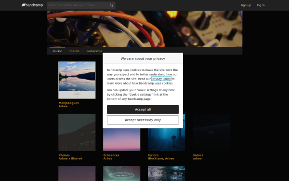Click the Phobos album title text
Screen dimensions: 289x181
tap(64, 155)
